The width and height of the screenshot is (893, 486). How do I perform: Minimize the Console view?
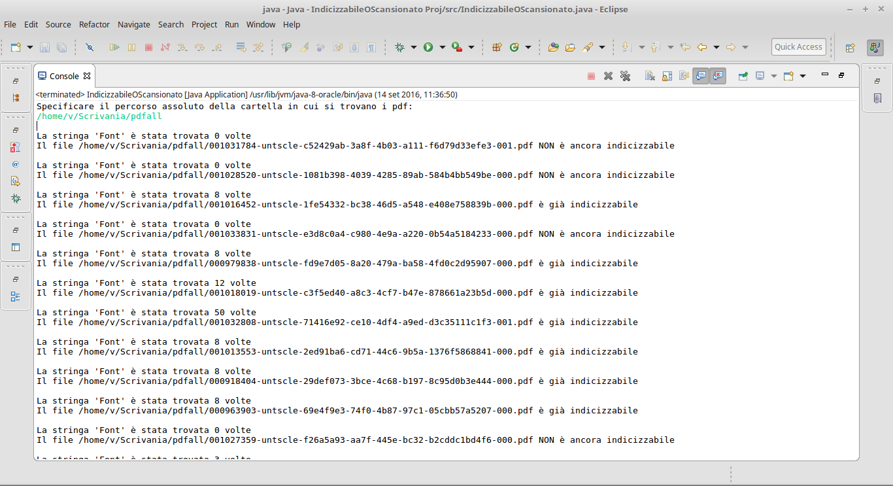click(825, 75)
